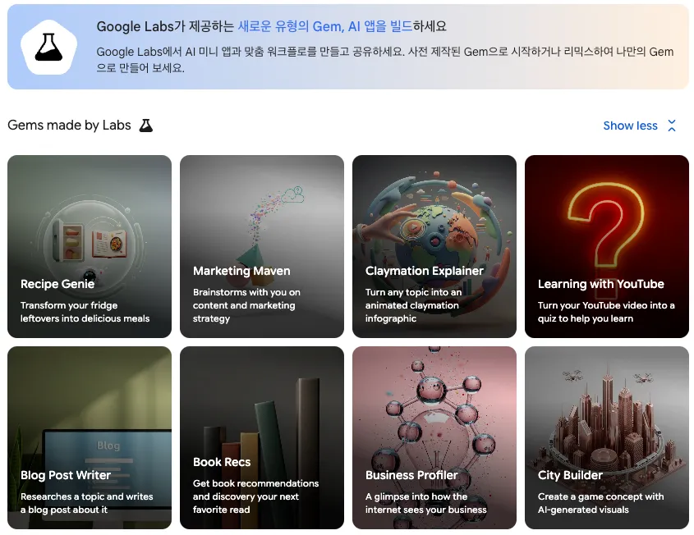
Task: Click the Show less link
Action: click(x=630, y=126)
